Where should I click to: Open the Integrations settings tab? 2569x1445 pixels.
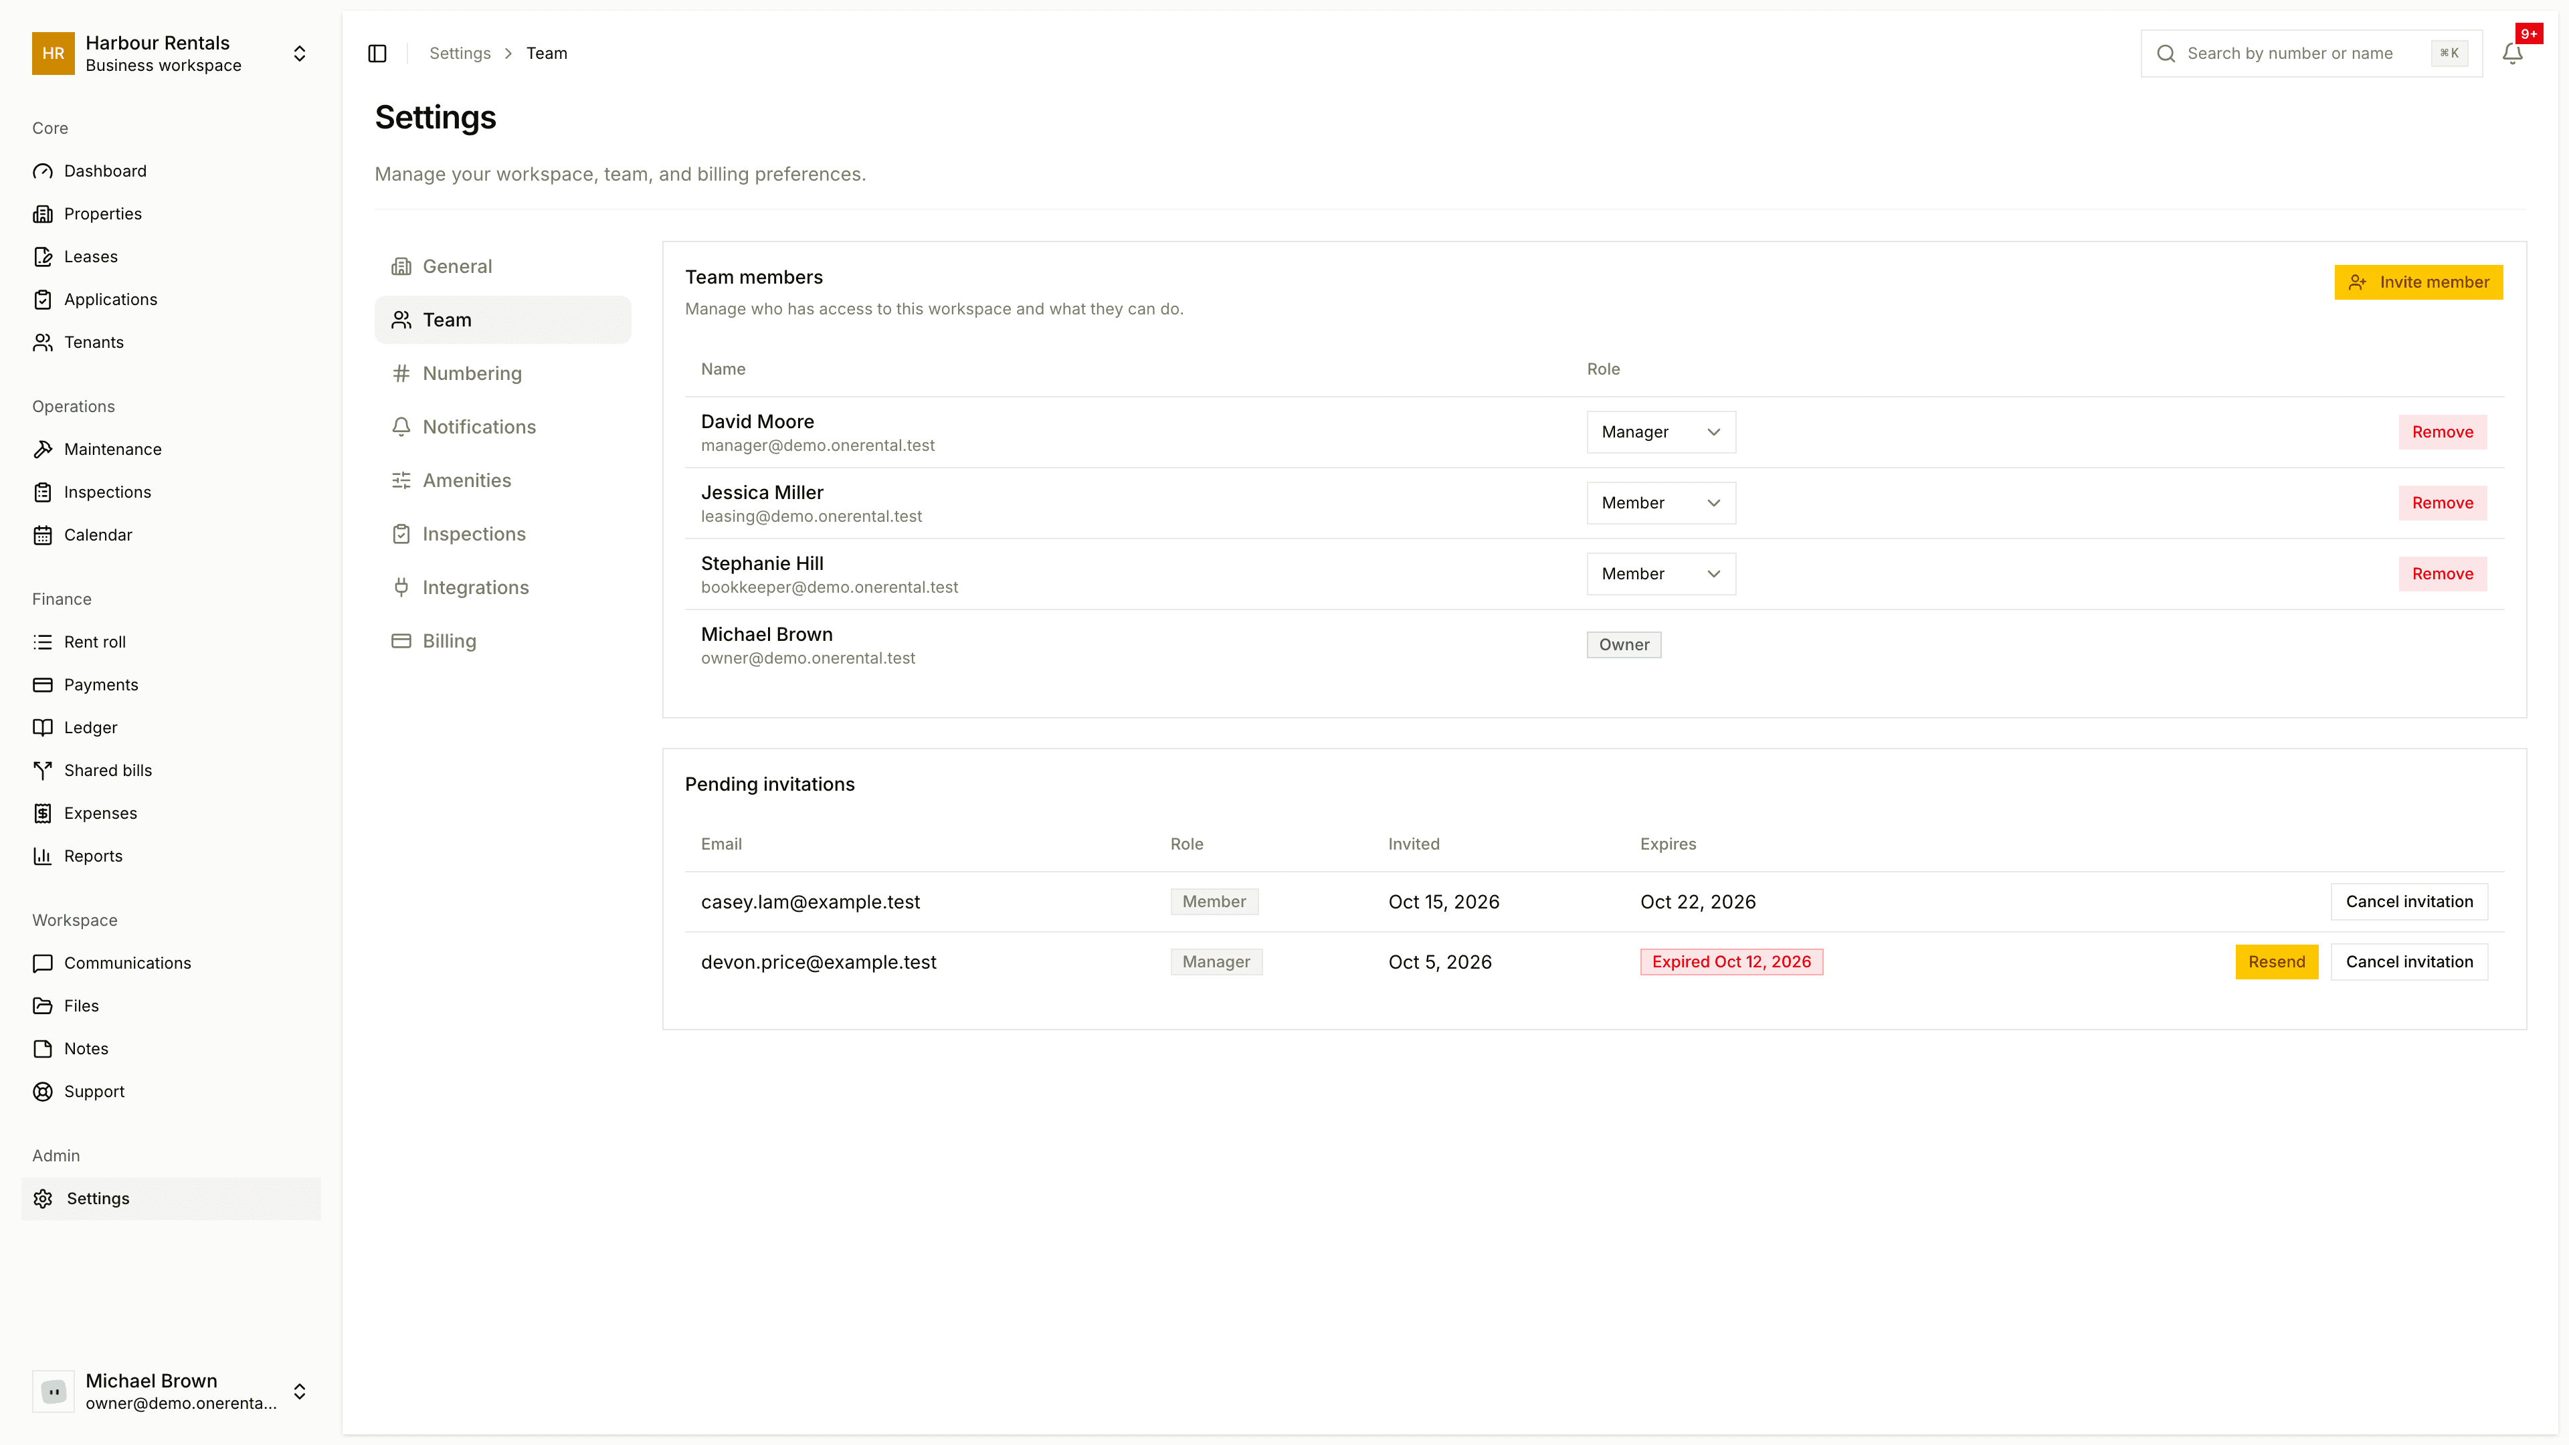click(502, 587)
